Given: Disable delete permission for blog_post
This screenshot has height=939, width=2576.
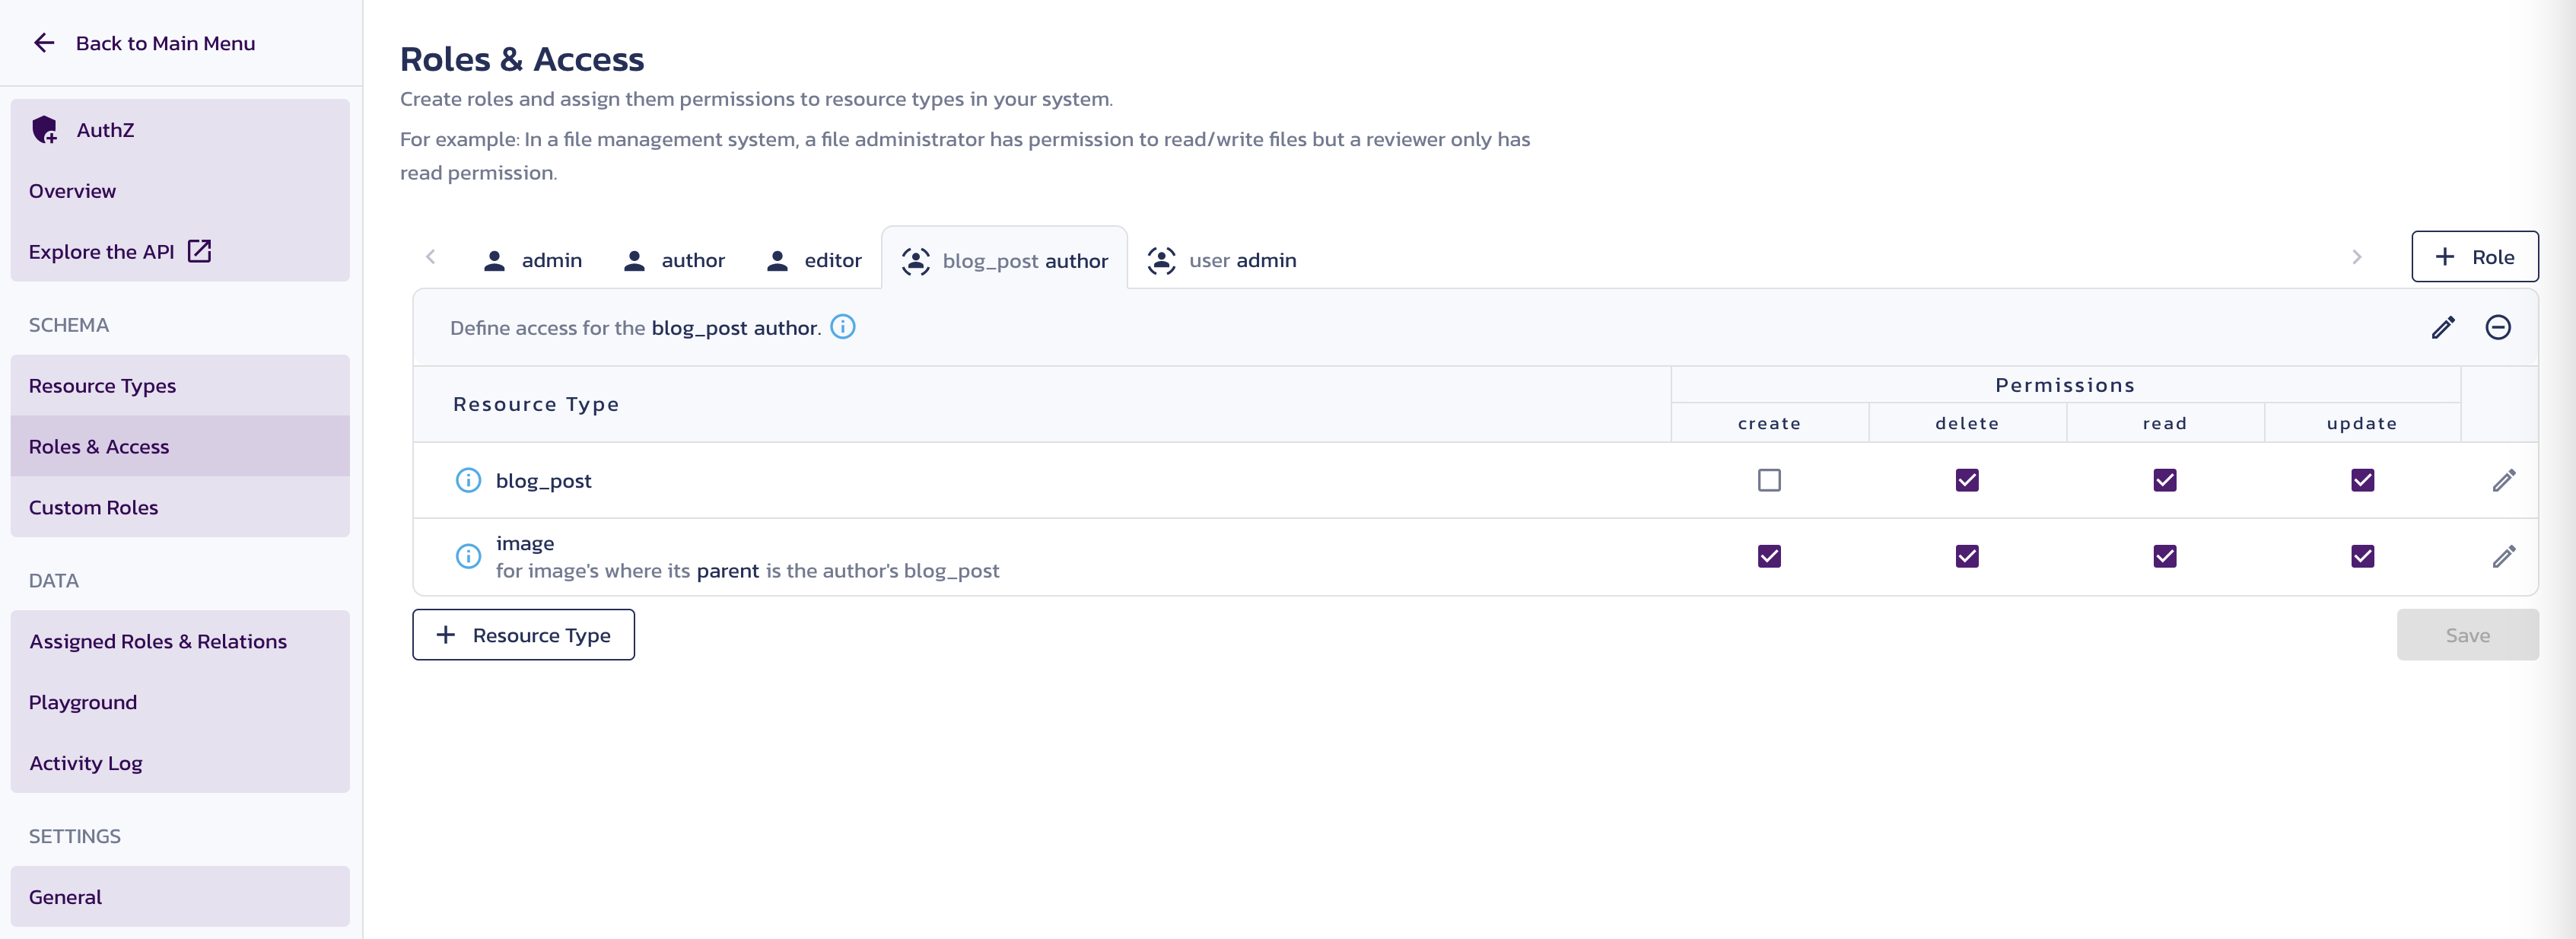Looking at the screenshot, I should pos(1967,479).
